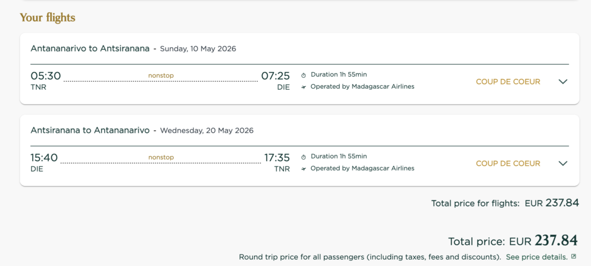
Task: Expand the Antananarivo to Antsiranana flight details
Action: [563, 82]
